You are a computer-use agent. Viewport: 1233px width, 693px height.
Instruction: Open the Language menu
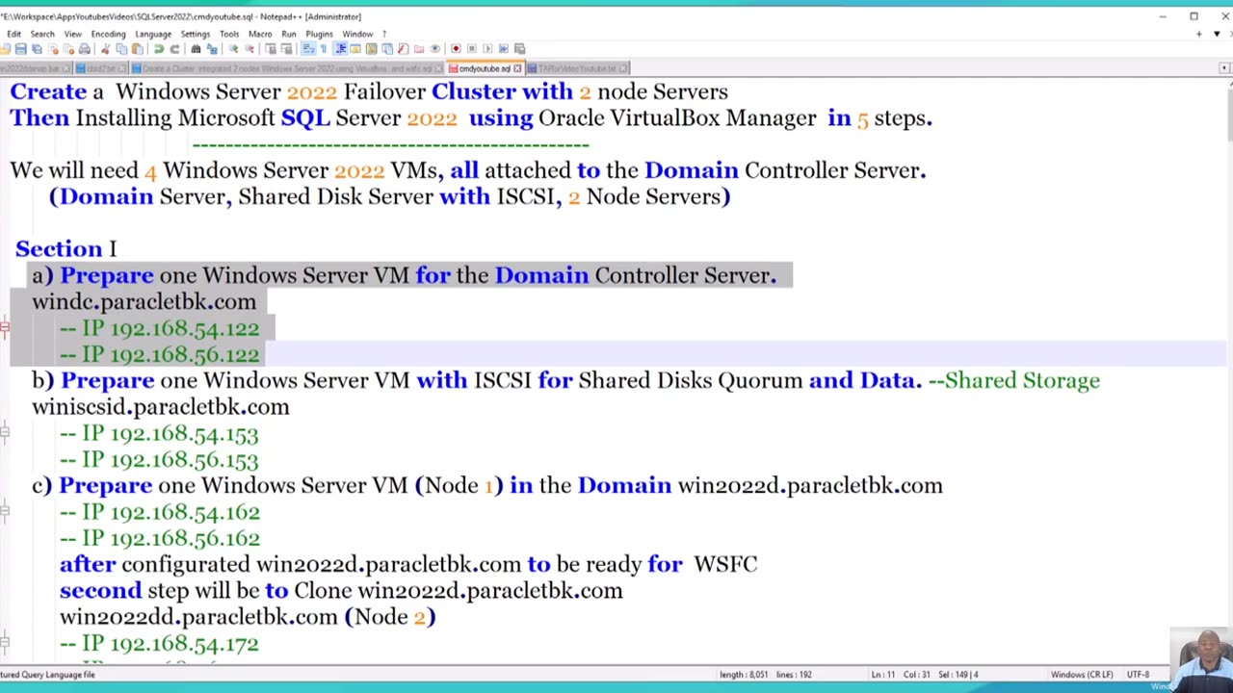point(153,34)
